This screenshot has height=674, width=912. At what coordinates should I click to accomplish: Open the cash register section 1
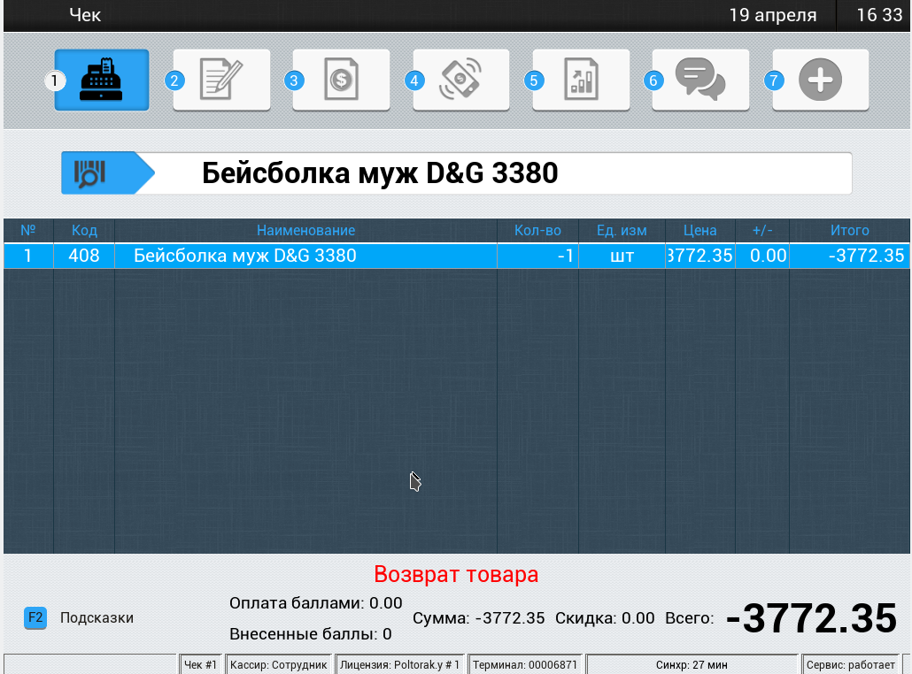101,80
